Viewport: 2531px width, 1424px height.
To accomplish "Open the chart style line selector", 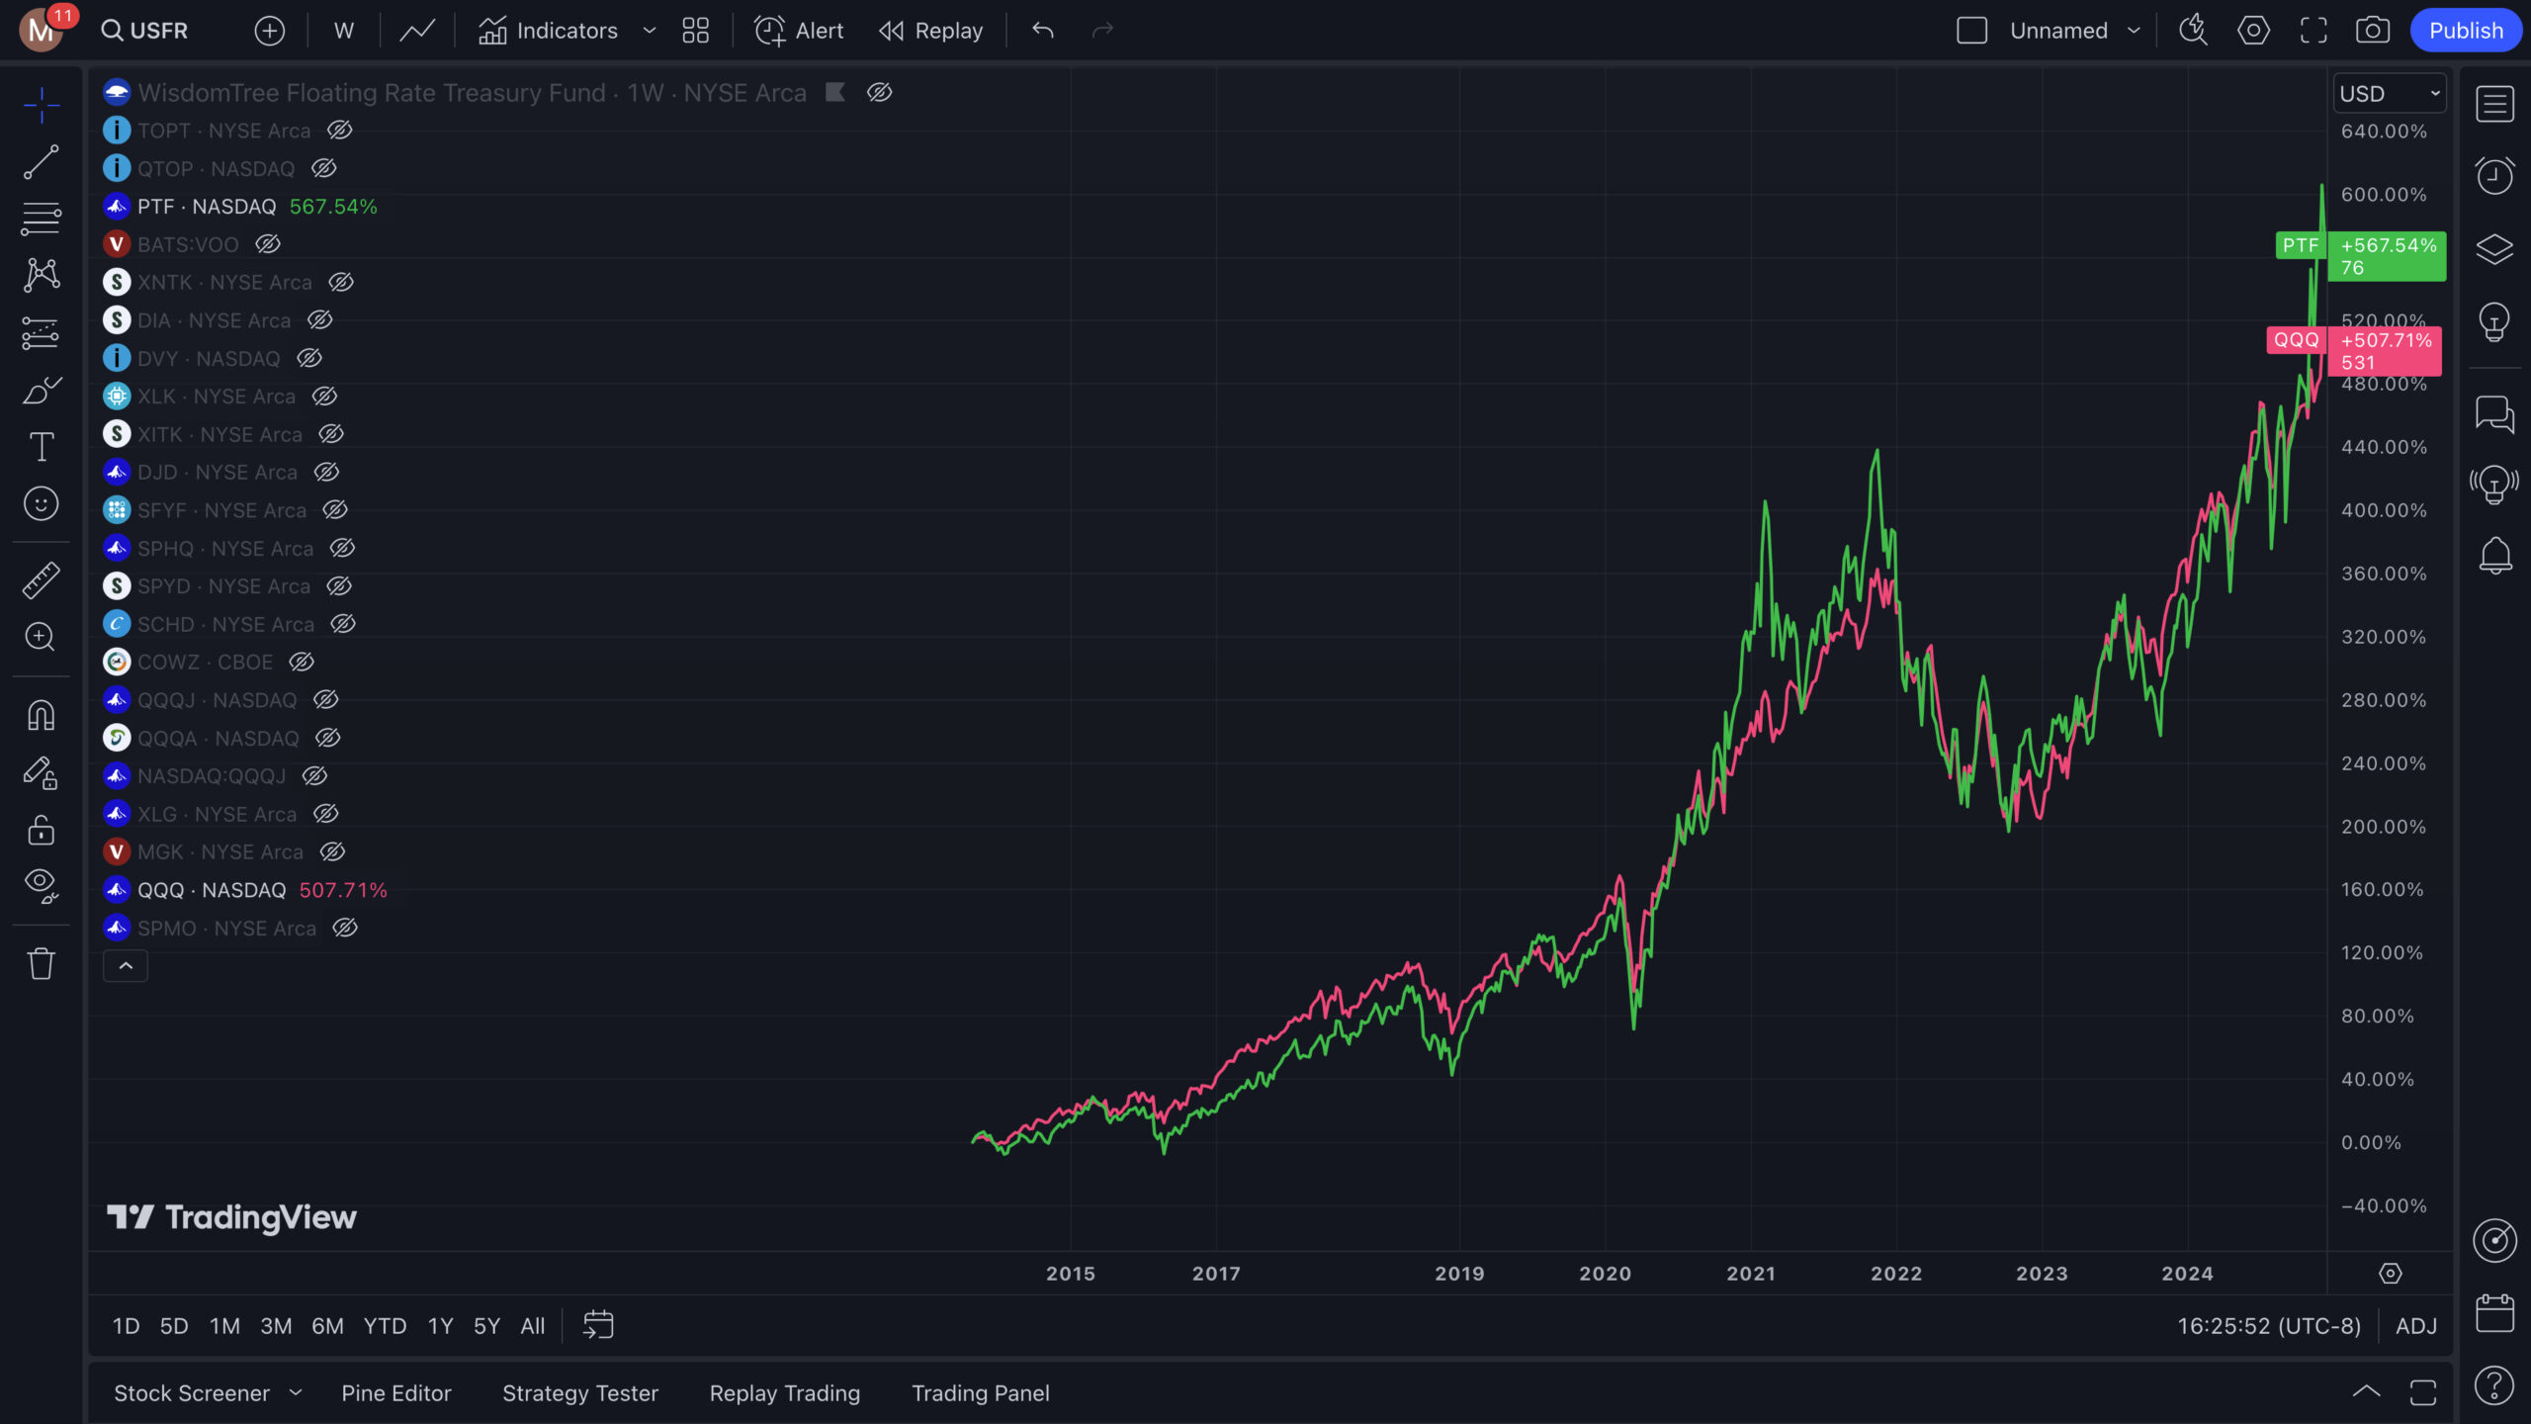I will coord(417,31).
